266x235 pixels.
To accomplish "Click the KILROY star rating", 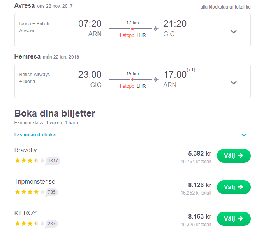I will click(x=30, y=223).
